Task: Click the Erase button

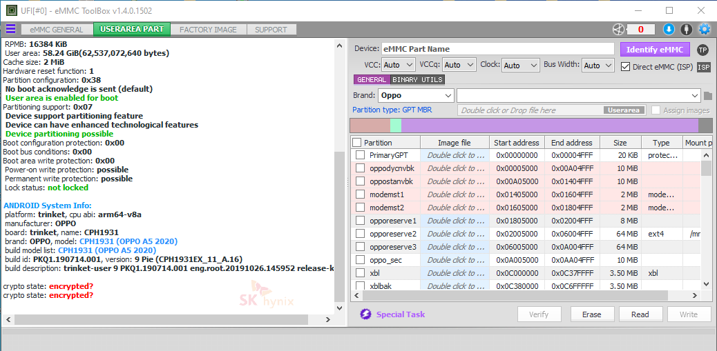Action: tap(592, 314)
